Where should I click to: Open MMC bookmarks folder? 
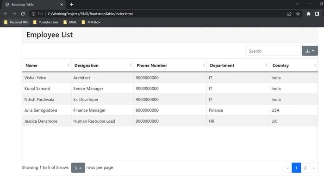(x=70, y=22)
